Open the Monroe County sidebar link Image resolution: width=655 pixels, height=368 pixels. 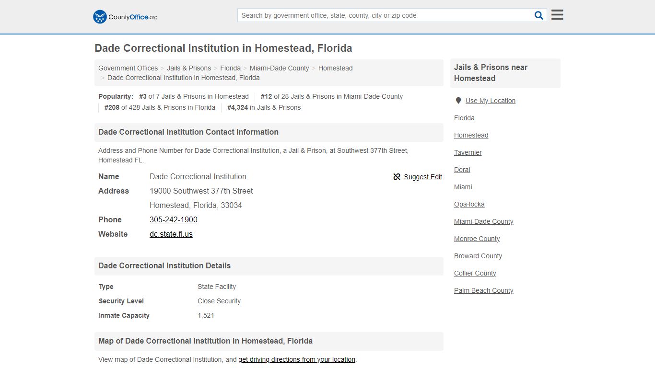coord(477,239)
